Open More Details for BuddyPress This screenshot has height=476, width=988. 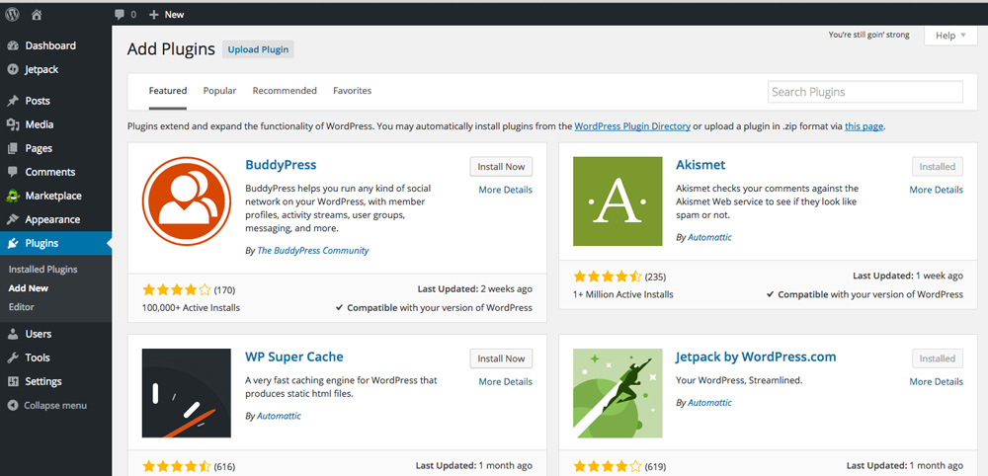pos(505,190)
